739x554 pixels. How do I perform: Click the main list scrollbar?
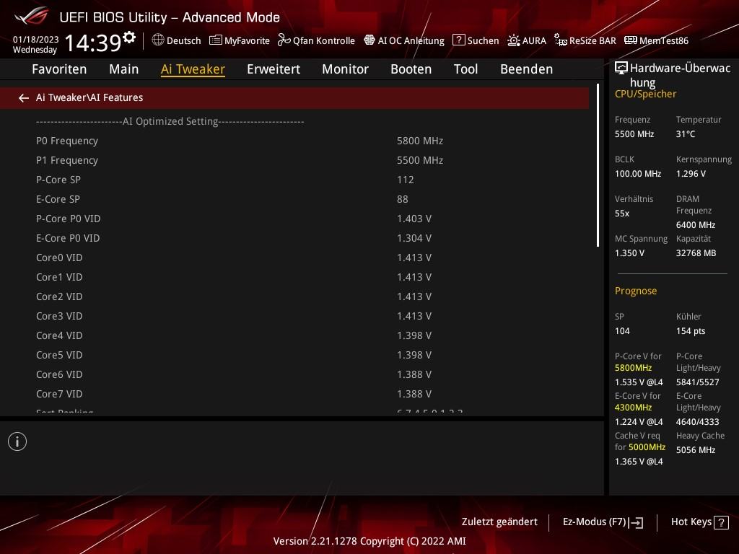coord(598,165)
